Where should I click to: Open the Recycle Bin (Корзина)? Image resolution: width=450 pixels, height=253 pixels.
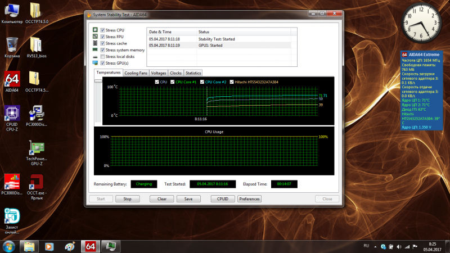pyautogui.click(x=12, y=45)
